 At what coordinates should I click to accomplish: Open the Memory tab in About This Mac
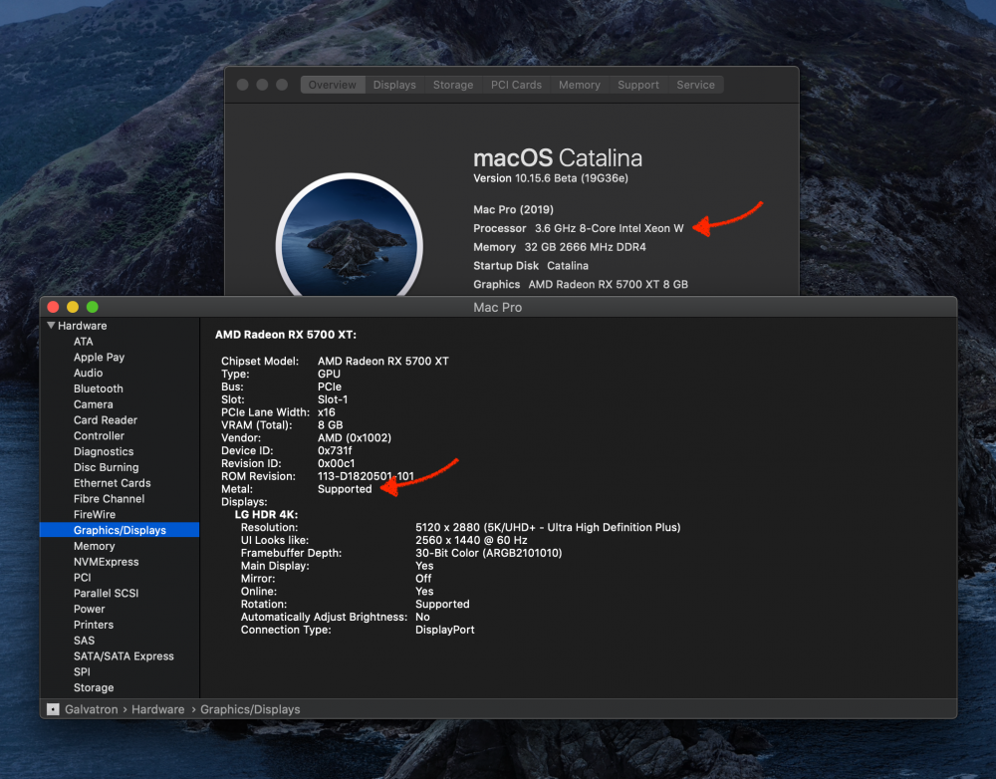pos(580,85)
